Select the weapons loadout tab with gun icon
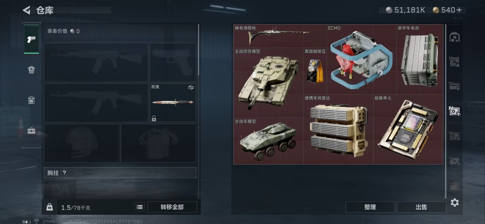 click(x=31, y=39)
